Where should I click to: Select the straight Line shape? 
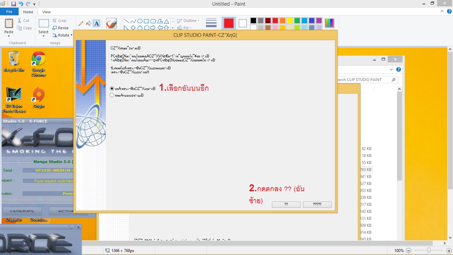[x=127, y=21]
